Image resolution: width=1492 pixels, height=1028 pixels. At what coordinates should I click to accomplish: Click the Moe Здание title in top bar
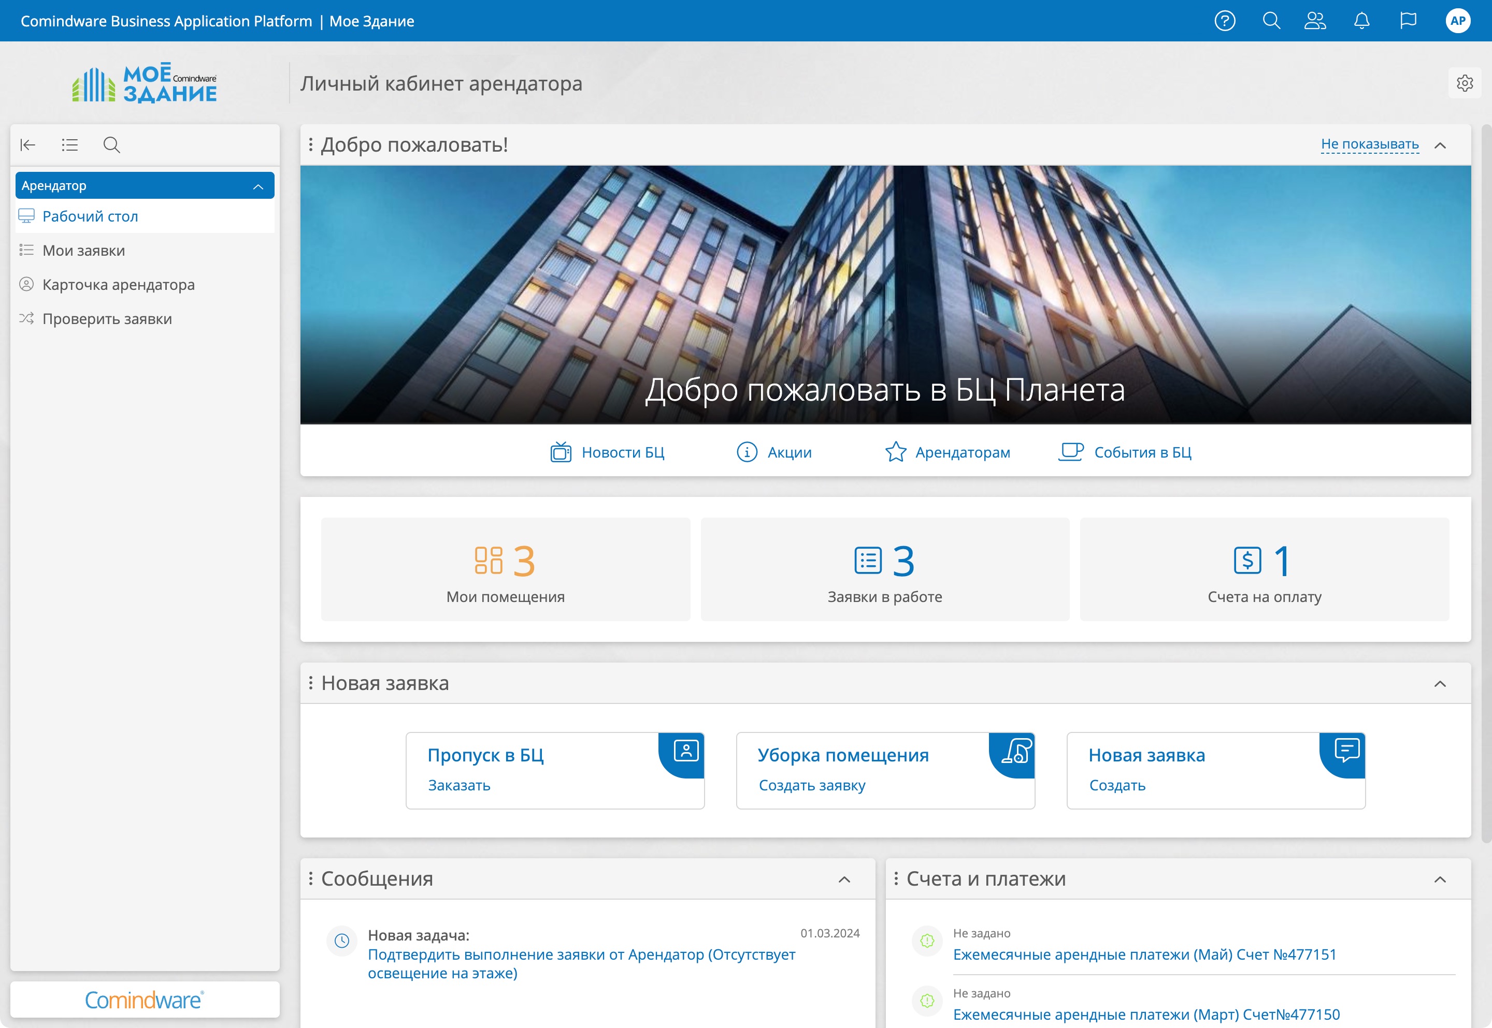coord(371,21)
